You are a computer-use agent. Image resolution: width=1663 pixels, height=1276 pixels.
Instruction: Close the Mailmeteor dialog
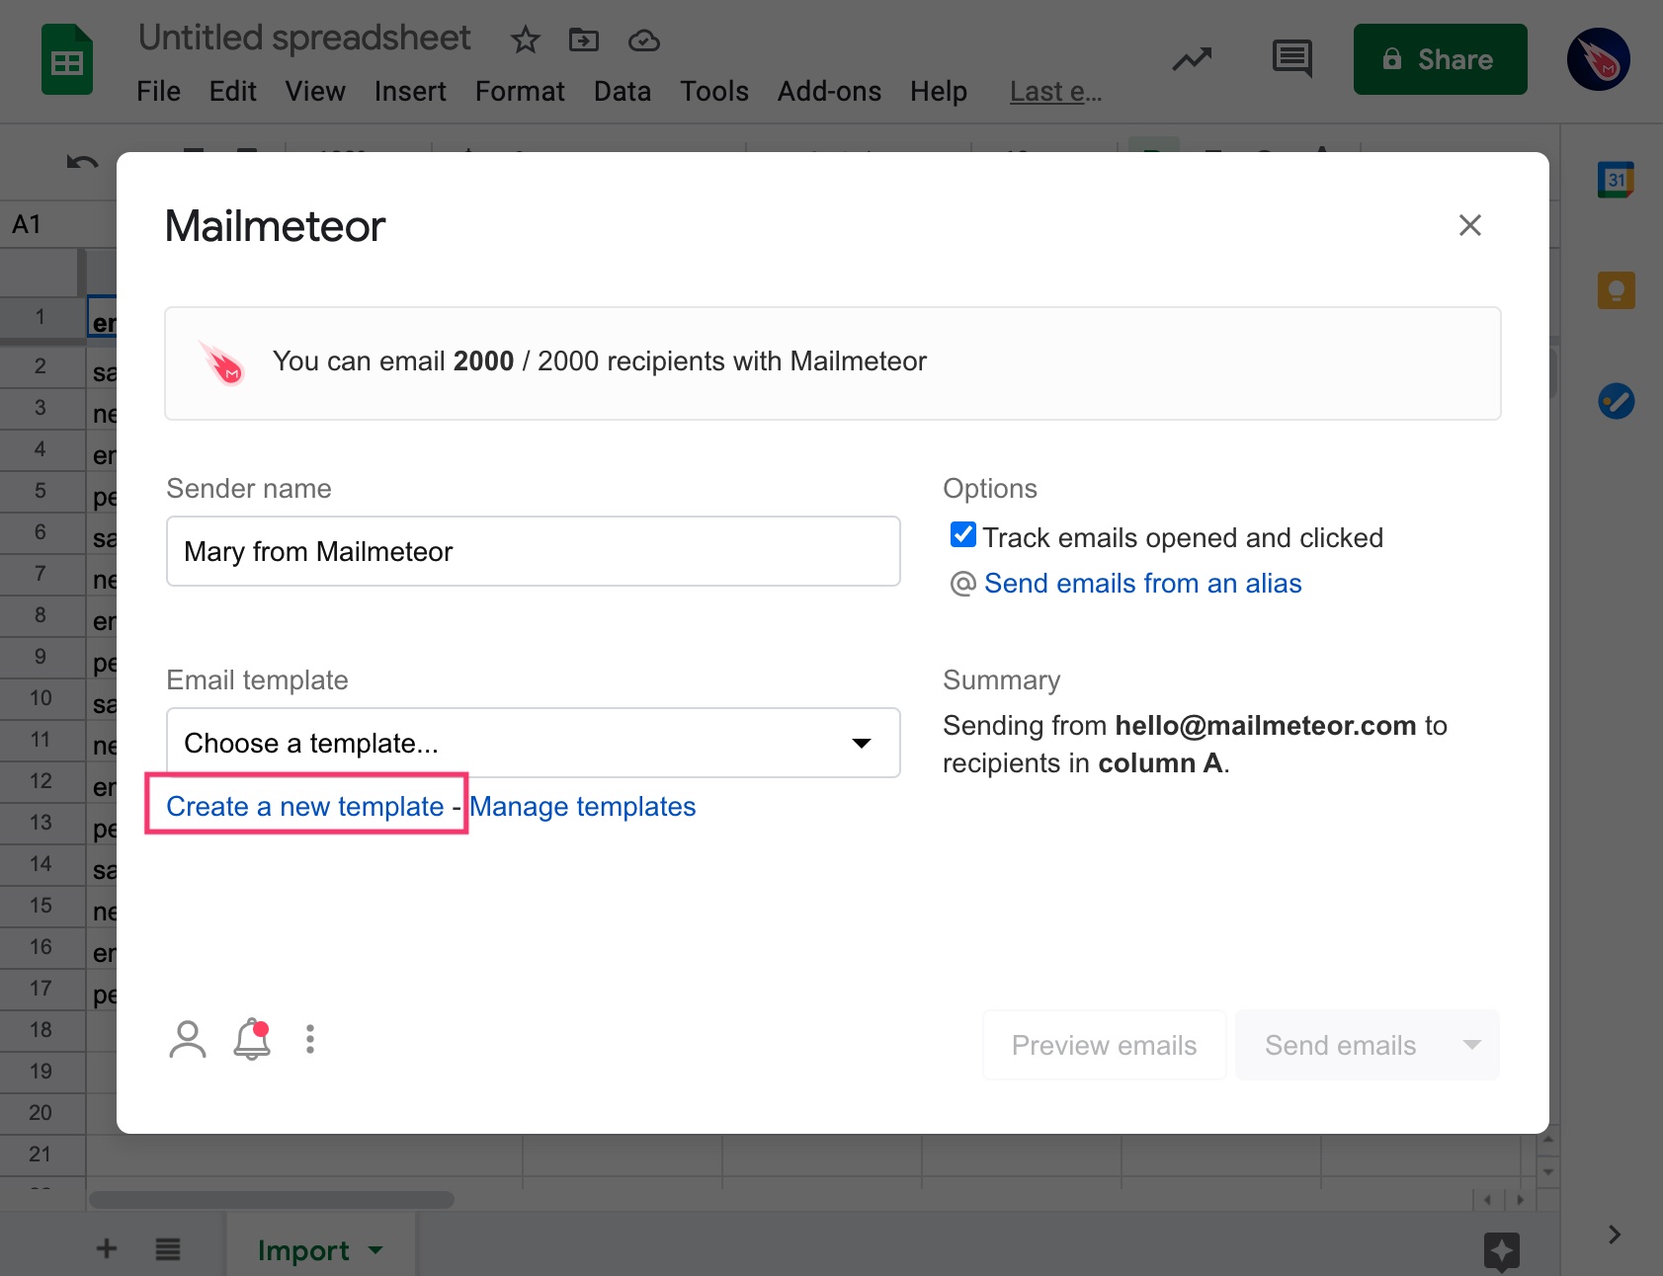coord(1470,225)
